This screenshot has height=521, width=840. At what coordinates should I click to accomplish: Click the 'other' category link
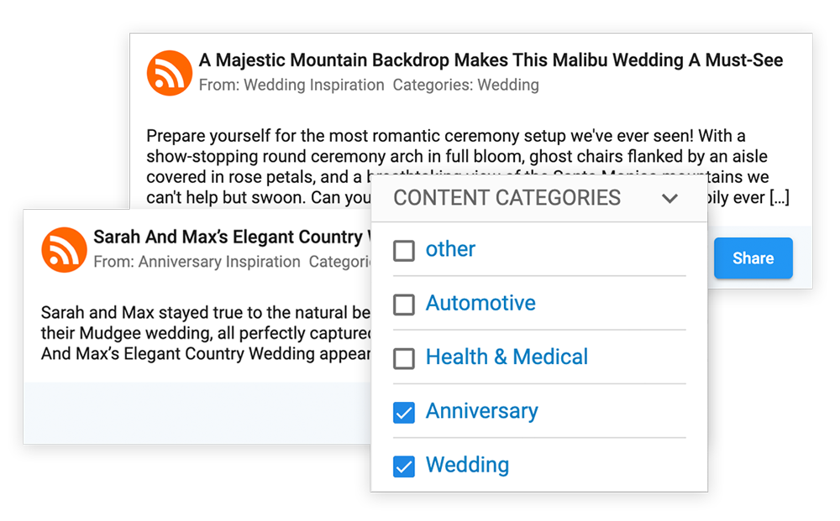click(450, 249)
